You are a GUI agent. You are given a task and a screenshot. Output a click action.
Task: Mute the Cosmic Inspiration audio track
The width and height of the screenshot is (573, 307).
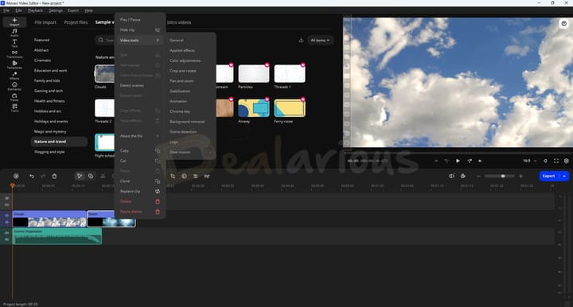[6, 239]
